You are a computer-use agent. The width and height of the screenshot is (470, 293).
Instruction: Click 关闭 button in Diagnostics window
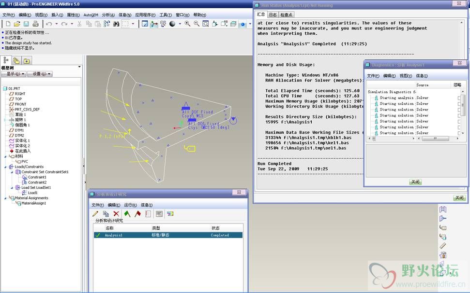tap(415, 182)
